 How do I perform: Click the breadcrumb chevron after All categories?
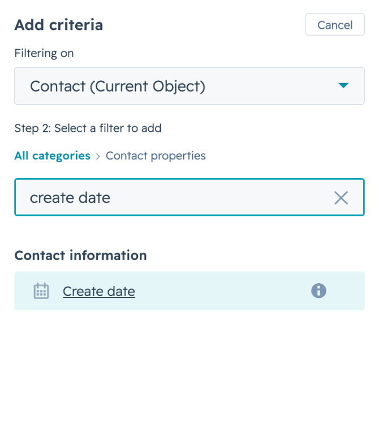point(98,156)
